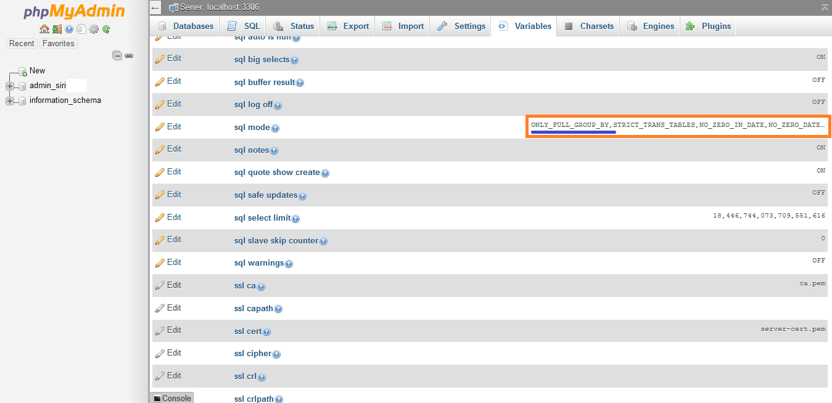Reload navigation panel with green arrow
Screen dimensions: 832x403
pos(106,29)
